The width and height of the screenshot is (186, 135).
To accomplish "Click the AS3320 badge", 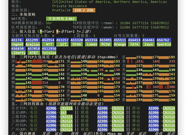I will click(77, 40).
